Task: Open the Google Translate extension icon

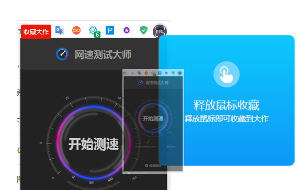Action: coord(60,30)
